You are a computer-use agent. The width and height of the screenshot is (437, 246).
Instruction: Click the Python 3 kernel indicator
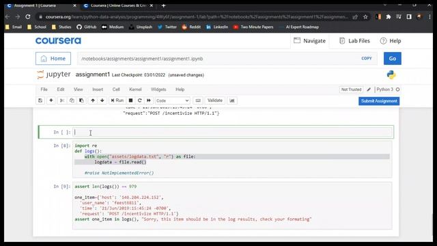388,90
